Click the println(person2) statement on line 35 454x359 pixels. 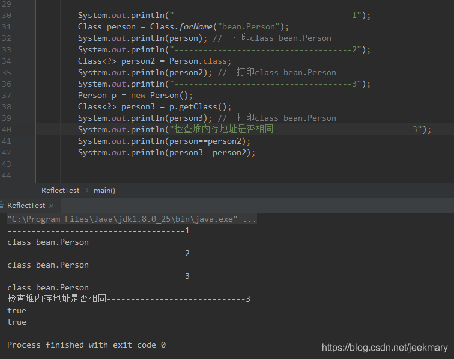[145, 73]
